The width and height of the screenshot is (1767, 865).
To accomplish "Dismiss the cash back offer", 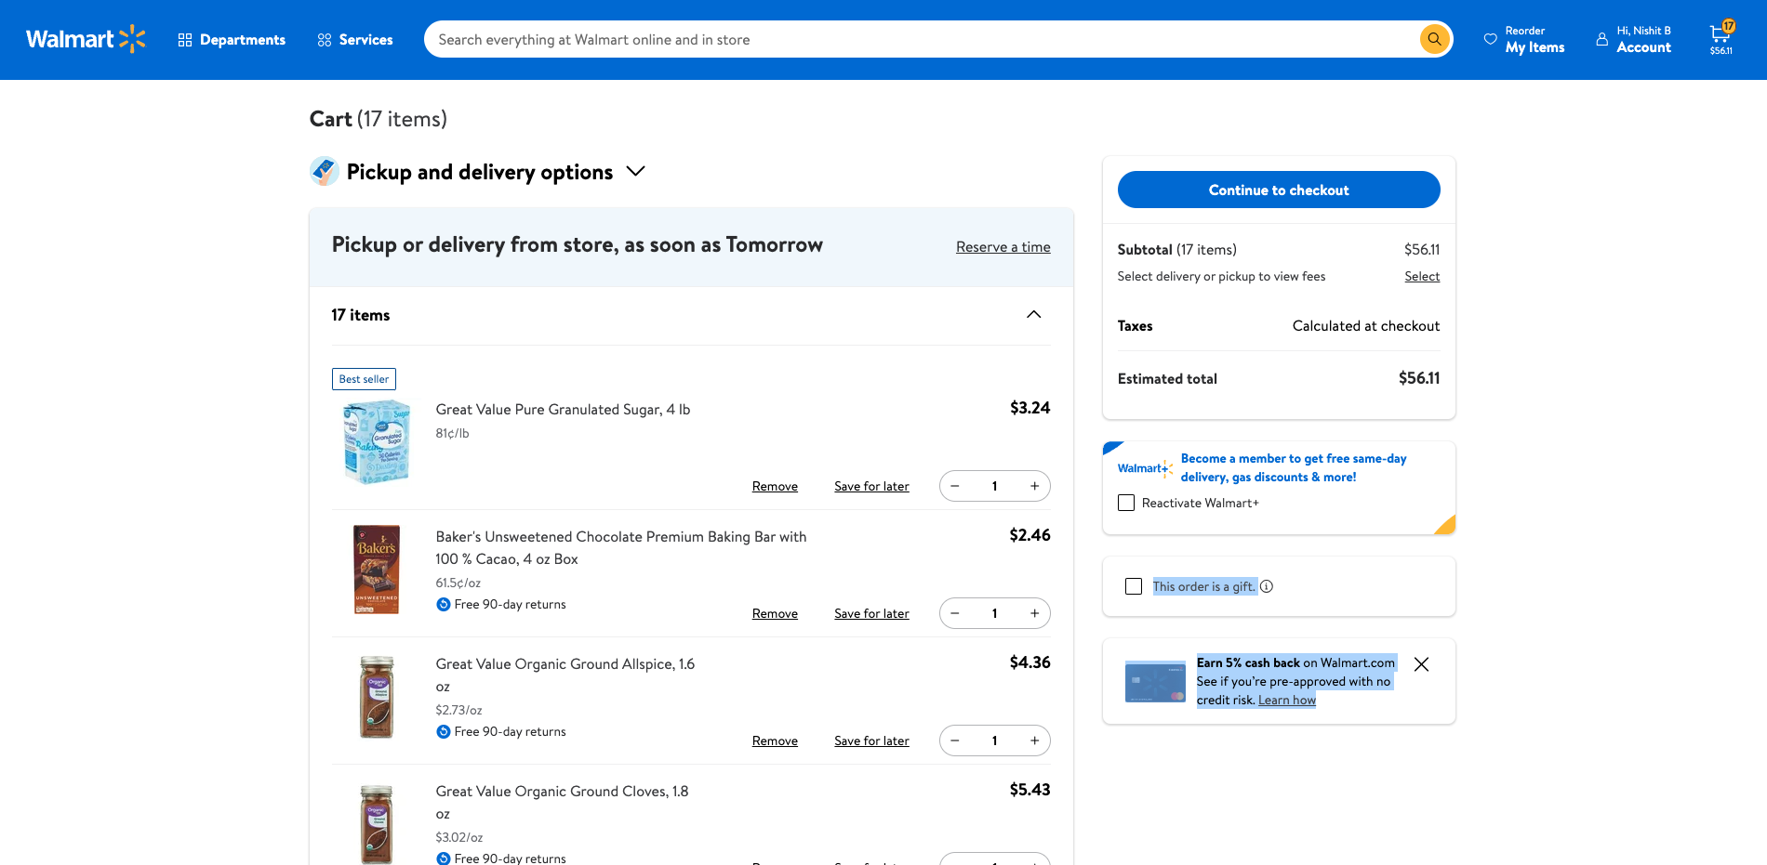I will [x=1421, y=664].
